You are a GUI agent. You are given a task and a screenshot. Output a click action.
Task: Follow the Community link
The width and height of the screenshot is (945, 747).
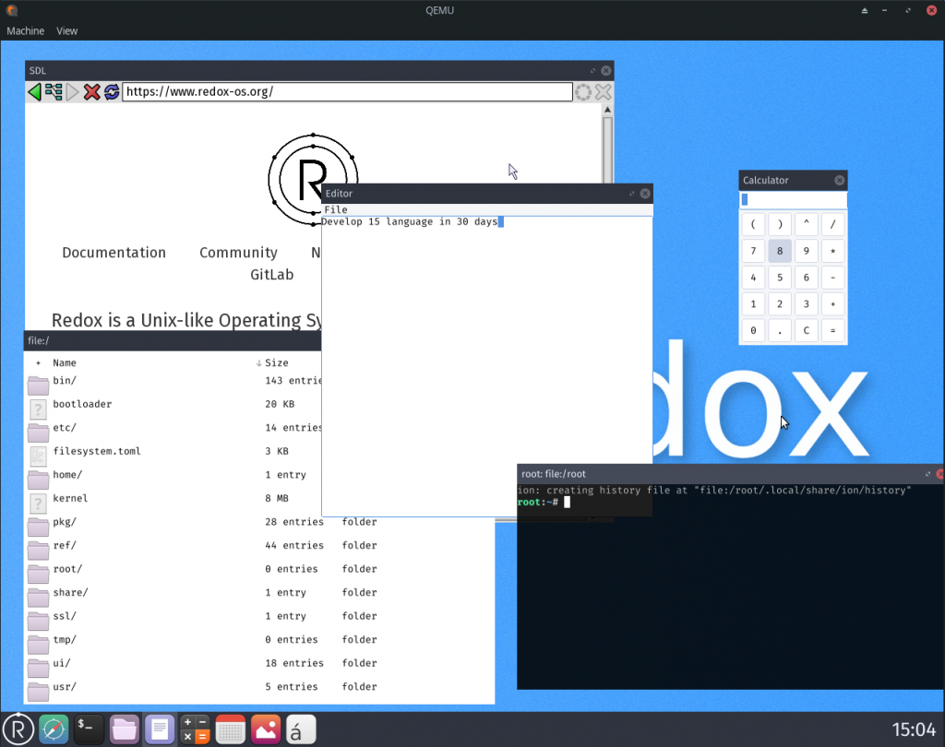[239, 253]
